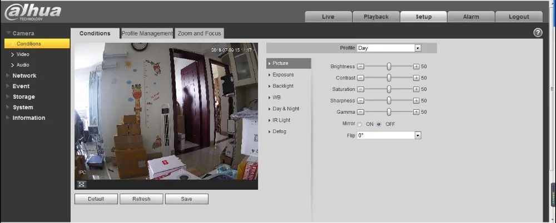Open the Flip dropdown showing 0°

[x=389, y=135]
